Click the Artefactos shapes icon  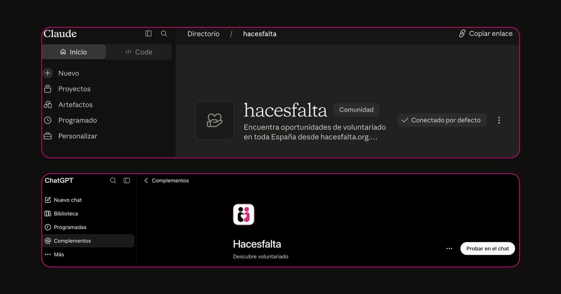(x=48, y=105)
